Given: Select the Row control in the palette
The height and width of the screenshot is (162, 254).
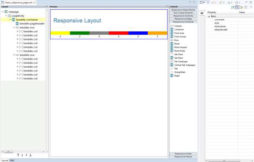Looking at the screenshot, I should click(175, 40).
